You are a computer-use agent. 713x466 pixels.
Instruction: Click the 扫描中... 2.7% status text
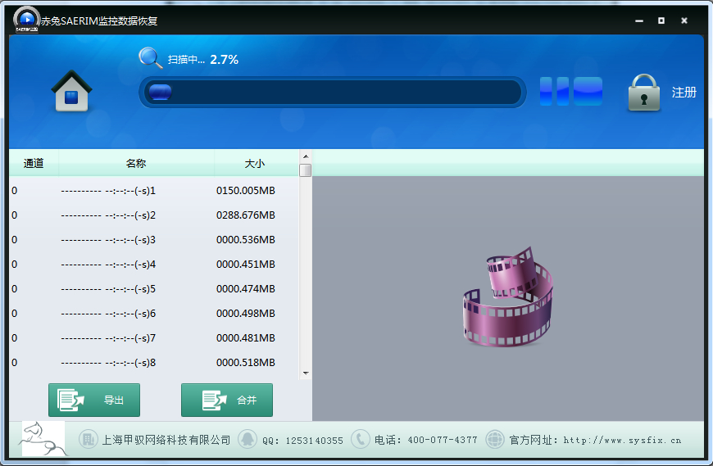click(x=202, y=60)
